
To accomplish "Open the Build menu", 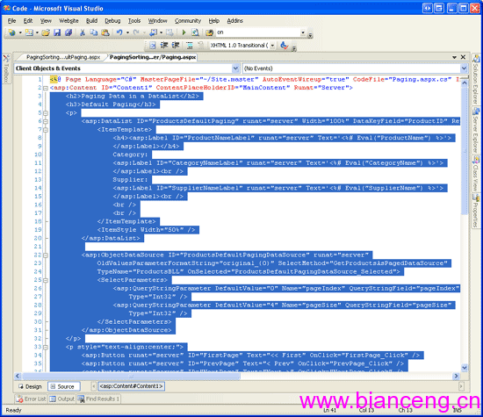I will coord(91,21).
